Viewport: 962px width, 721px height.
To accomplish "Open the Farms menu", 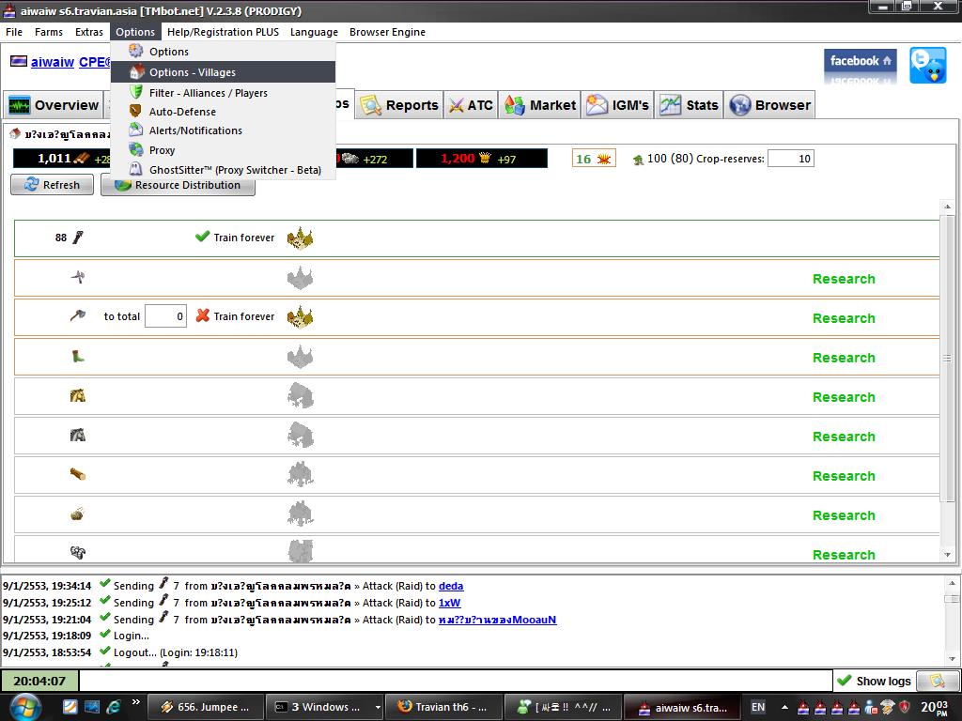I will [49, 32].
